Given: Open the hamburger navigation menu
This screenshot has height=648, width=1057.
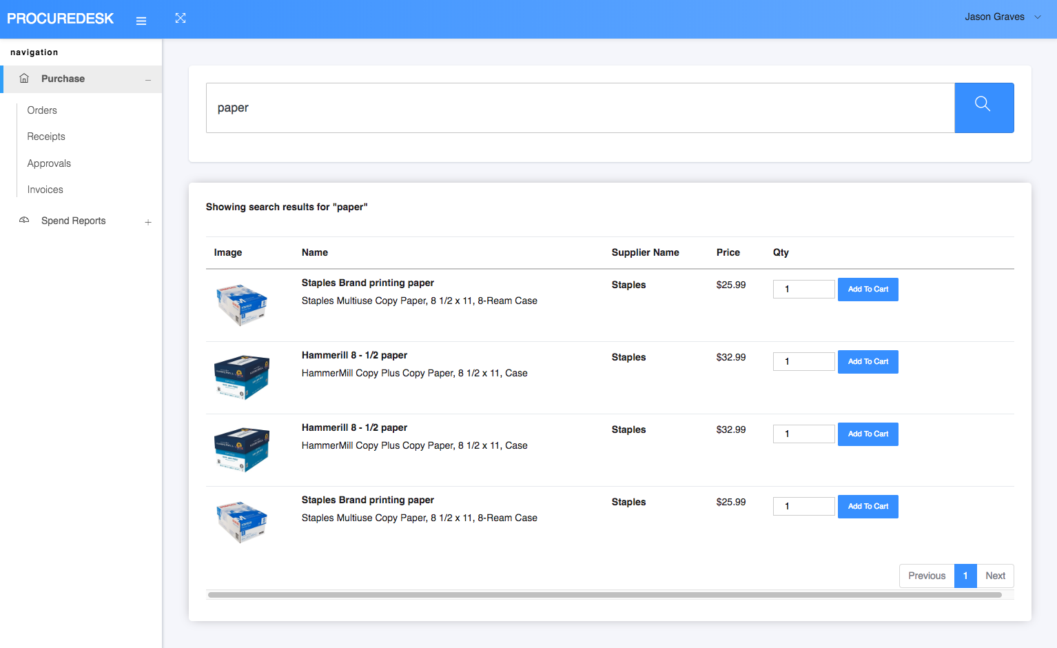Looking at the screenshot, I should tap(141, 20).
